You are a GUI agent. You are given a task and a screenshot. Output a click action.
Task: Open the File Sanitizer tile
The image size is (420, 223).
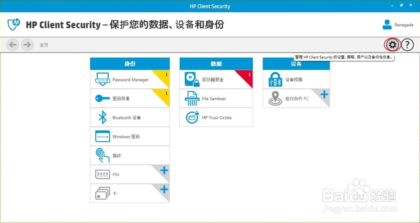point(216,99)
